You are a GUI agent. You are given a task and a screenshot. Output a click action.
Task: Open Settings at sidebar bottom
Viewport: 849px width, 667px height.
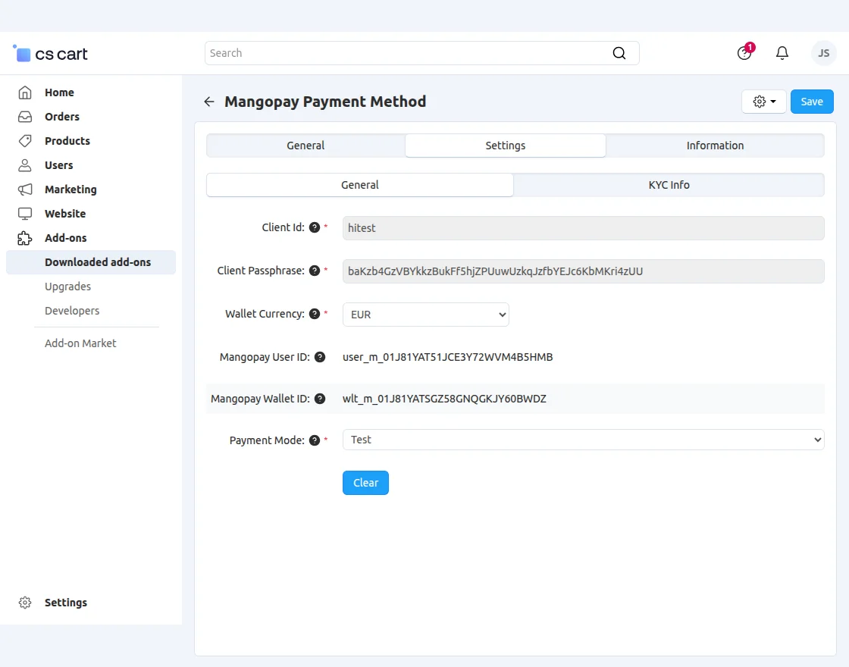[65, 603]
